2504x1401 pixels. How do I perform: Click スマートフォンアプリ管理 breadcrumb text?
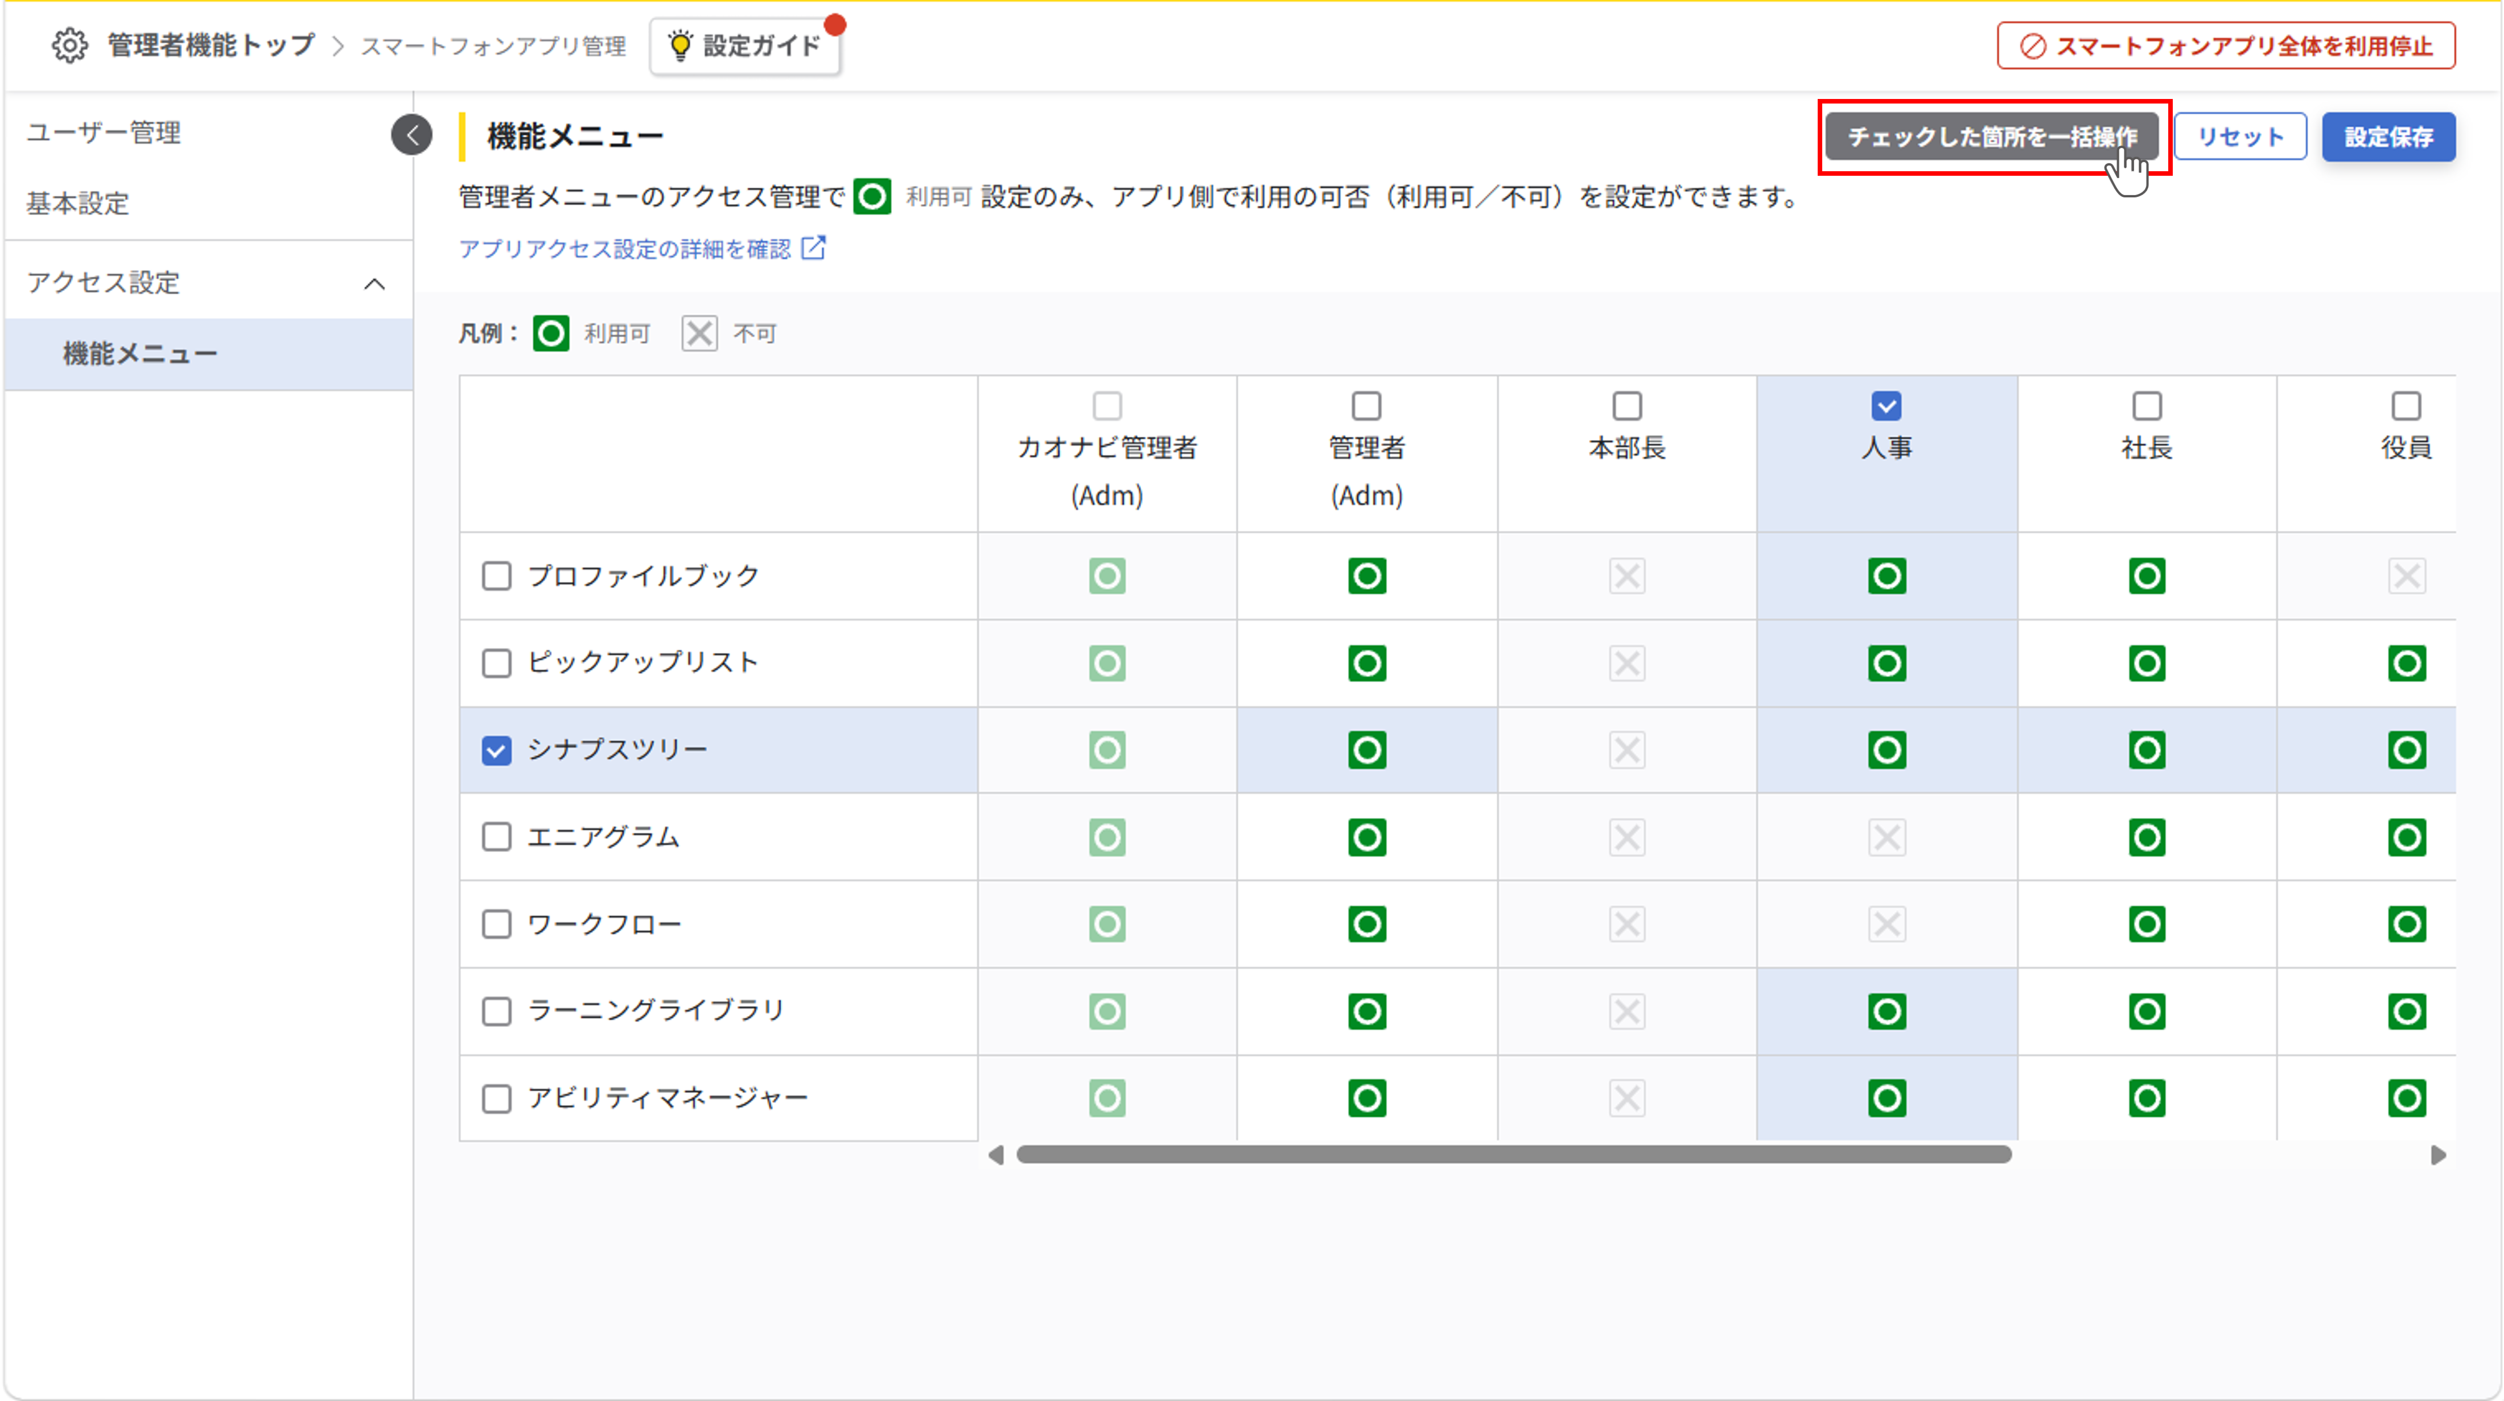click(494, 46)
